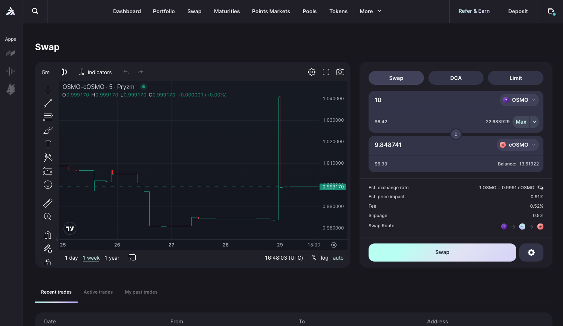Click the Pryzm logo icon
The height and width of the screenshot is (326, 563).
pyautogui.click(x=11, y=11)
